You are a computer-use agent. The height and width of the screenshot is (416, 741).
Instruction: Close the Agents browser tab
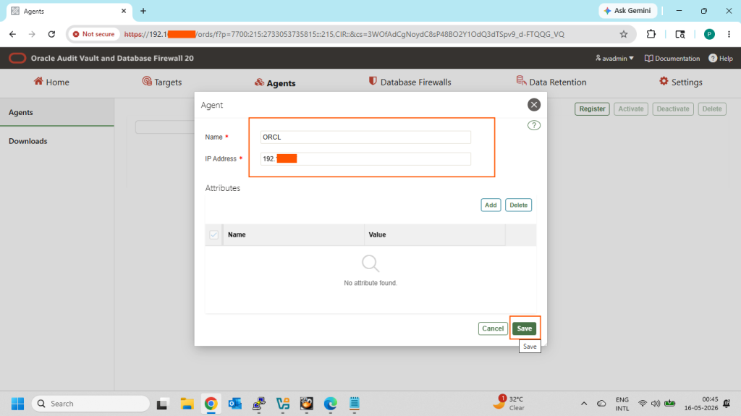coord(124,11)
